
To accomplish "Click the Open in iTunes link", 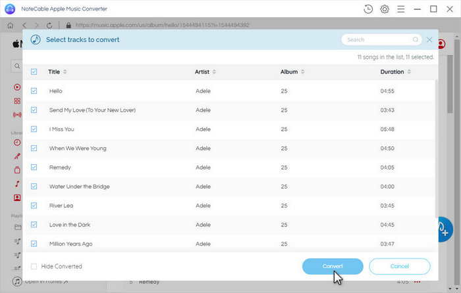I will tap(46, 282).
